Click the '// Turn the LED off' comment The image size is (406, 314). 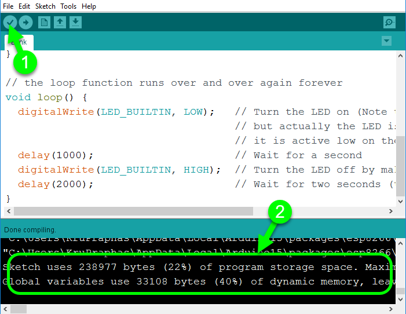coord(316,170)
